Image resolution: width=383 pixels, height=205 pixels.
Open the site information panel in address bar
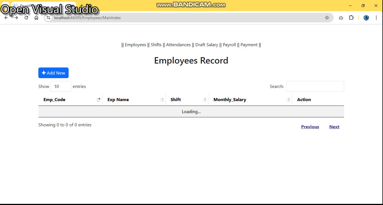point(48,17)
